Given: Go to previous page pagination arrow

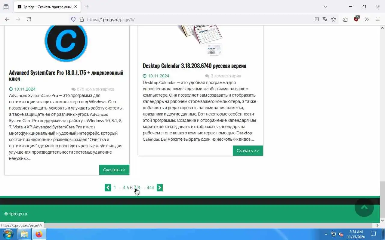Looking at the screenshot, I should [108, 188].
